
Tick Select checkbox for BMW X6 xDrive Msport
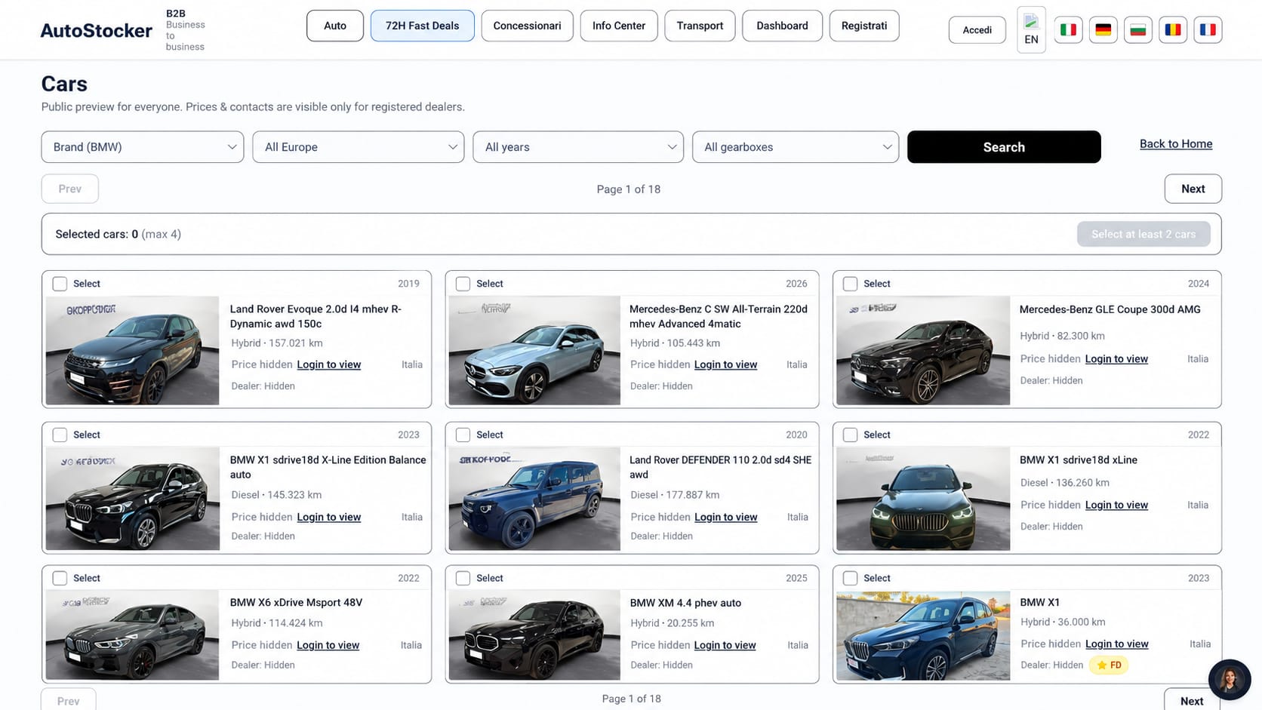coord(60,578)
